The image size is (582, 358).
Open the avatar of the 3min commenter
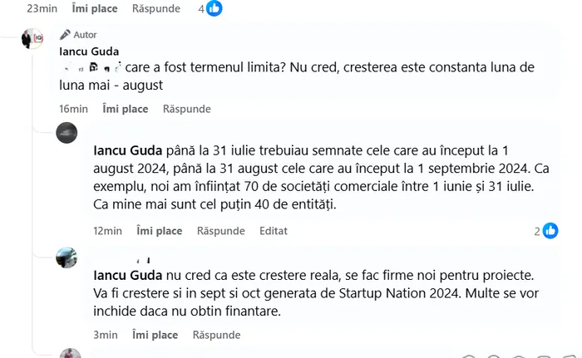click(x=67, y=257)
